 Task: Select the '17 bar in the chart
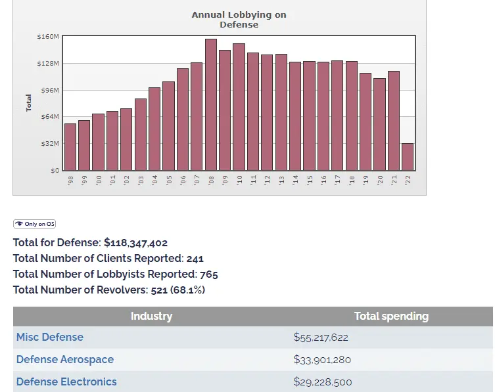[337, 116]
